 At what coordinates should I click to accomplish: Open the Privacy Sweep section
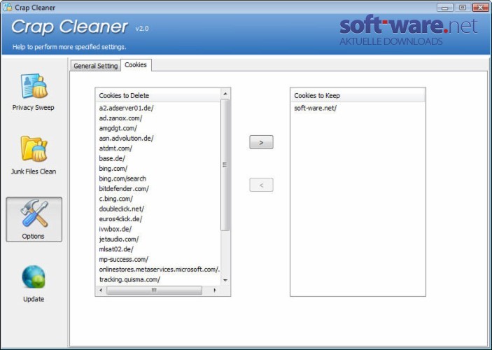tap(34, 92)
